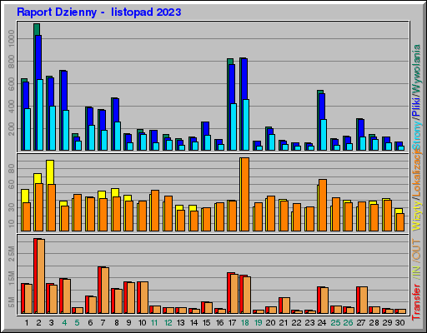Click green day label 18
This screenshot has height=333, width=427.
[245, 323]
